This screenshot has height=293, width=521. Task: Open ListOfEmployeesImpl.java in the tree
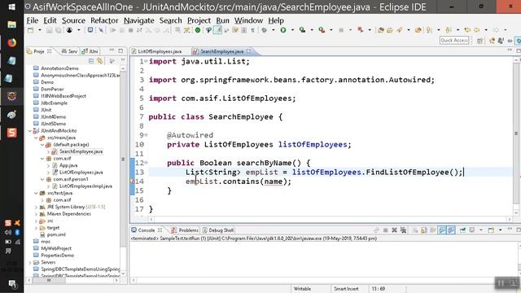click(85, 186)
